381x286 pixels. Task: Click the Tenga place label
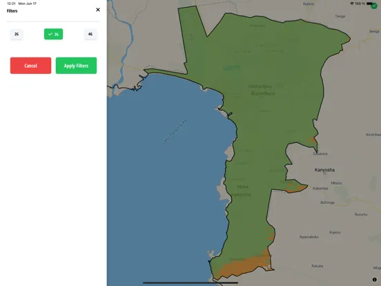point(340,17)
